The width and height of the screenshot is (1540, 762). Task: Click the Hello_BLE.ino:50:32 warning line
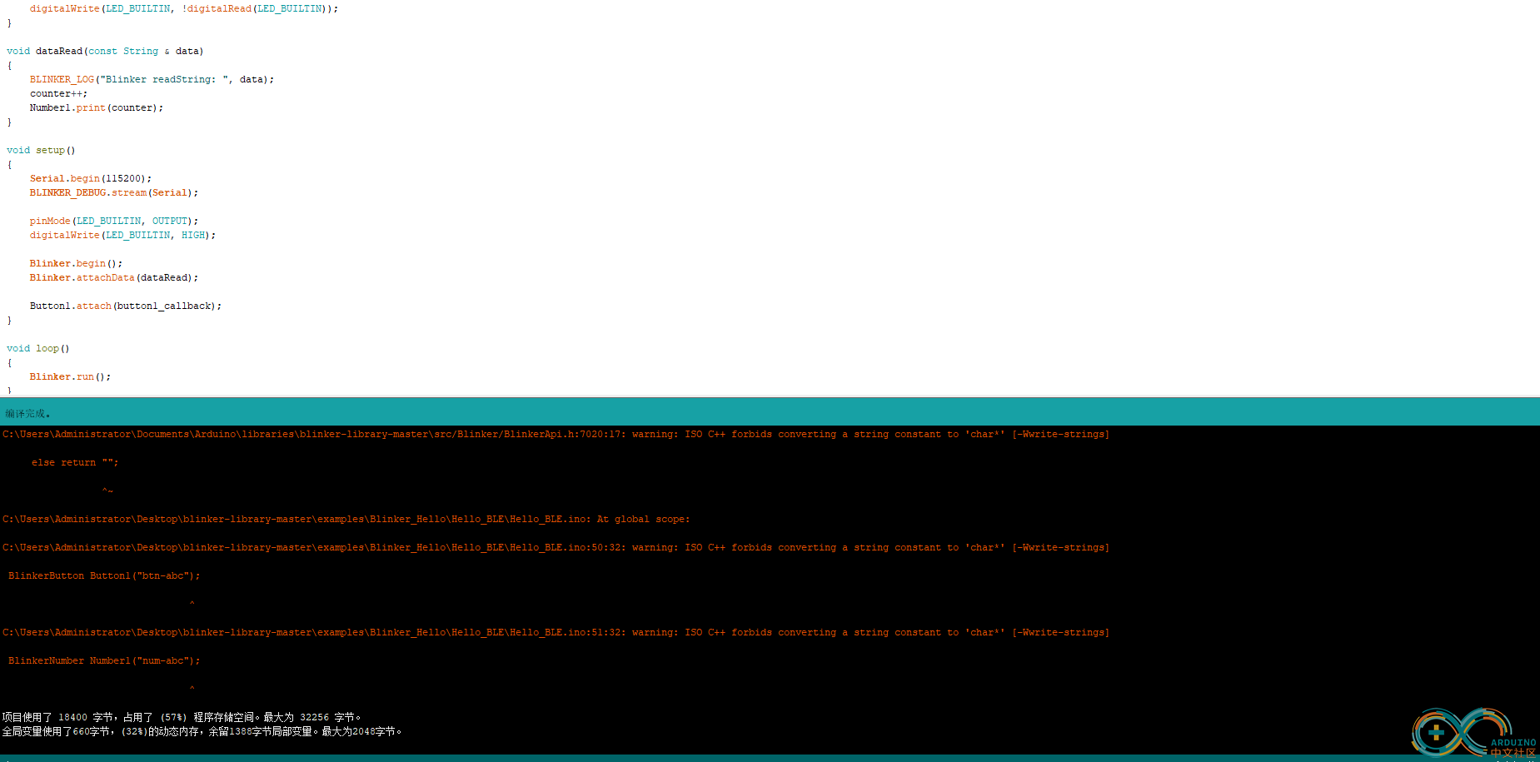tap(556, 547)
